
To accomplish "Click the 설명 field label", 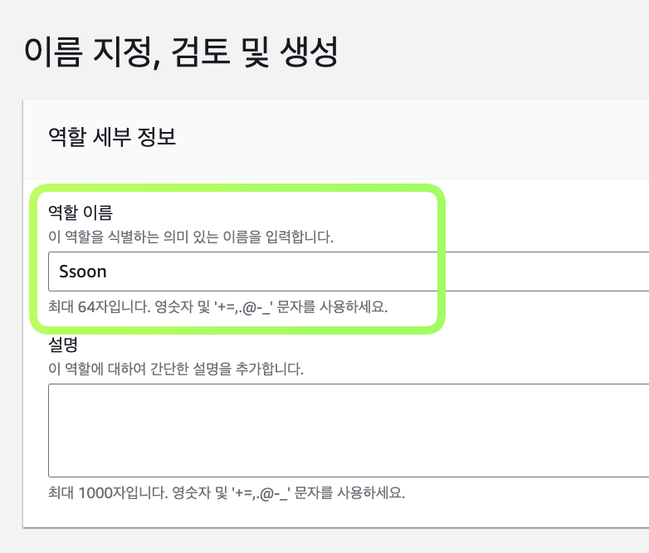I will point(63,345).
